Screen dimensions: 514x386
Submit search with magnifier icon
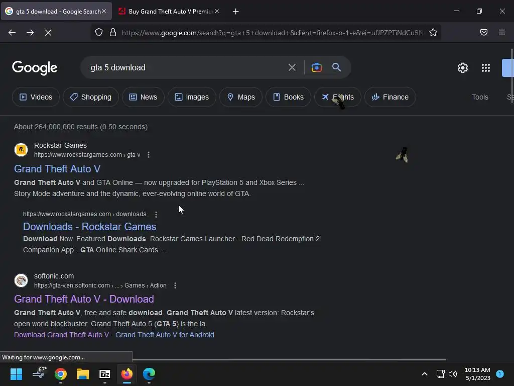click(336, 67)
